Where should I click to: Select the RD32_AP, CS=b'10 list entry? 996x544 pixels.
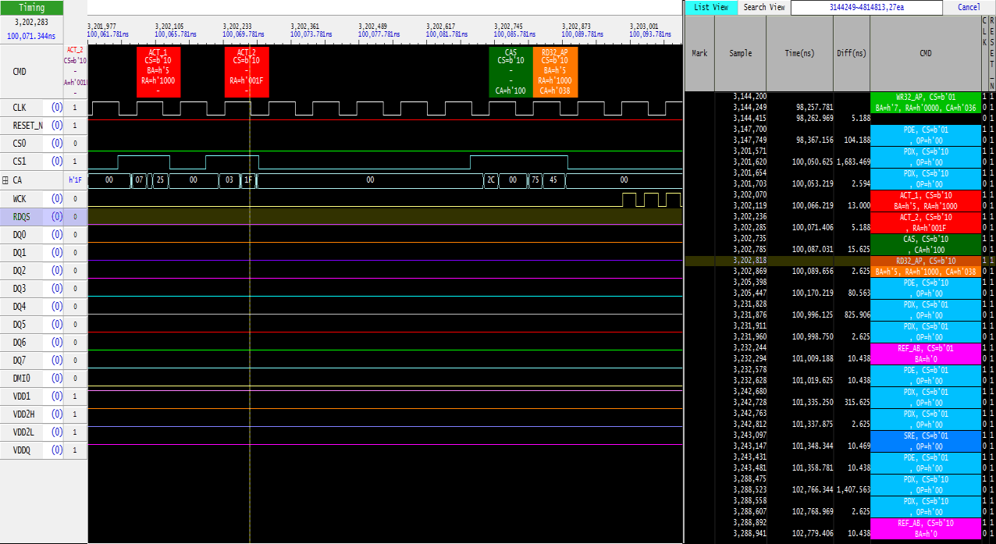pyautogui.click(x=925, y=266)
